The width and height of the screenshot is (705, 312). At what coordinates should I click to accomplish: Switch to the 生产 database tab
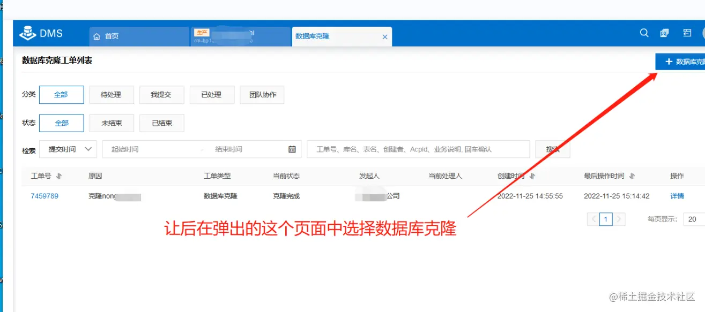click(x=241, y=36)
